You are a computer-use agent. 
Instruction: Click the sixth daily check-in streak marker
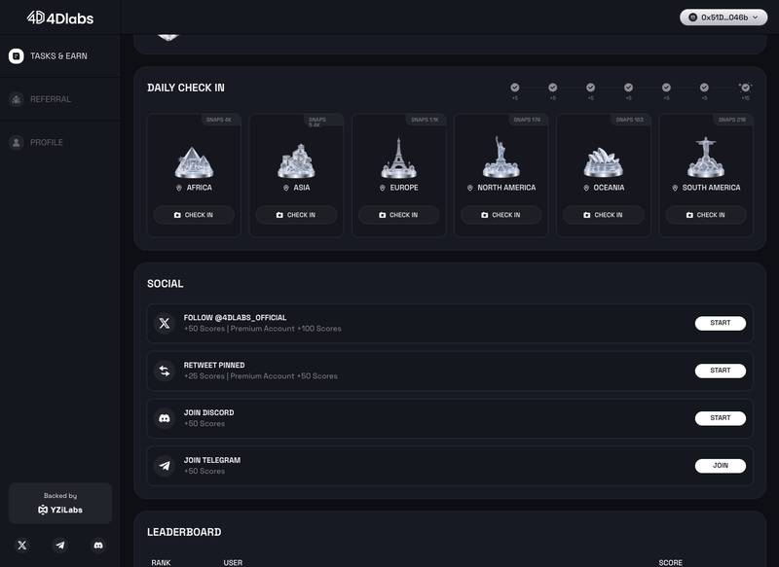[x=704, y=88]
